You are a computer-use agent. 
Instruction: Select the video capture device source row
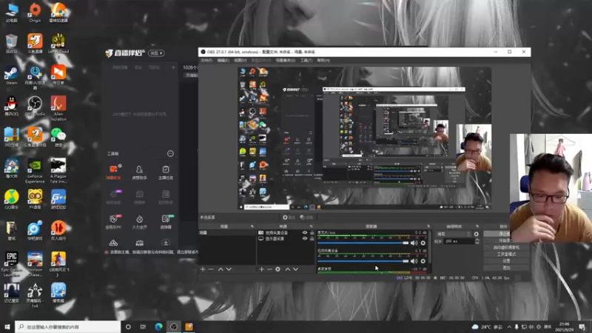(286, 233)
